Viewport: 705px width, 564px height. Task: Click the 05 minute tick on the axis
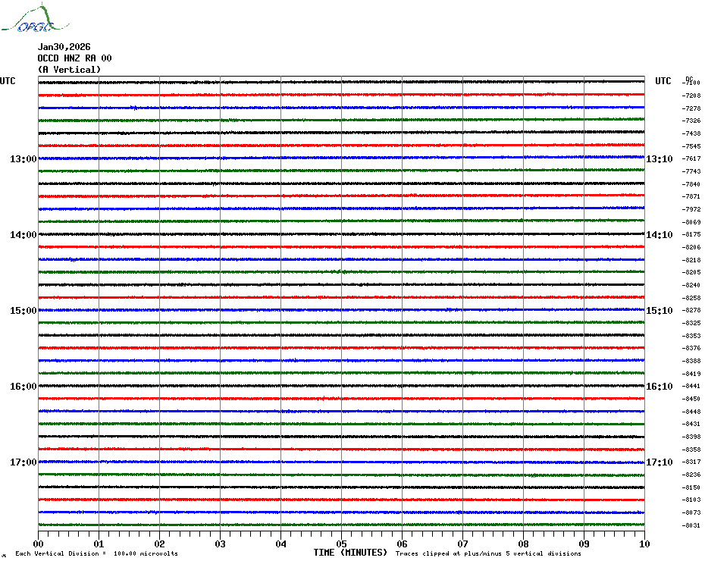341,544
